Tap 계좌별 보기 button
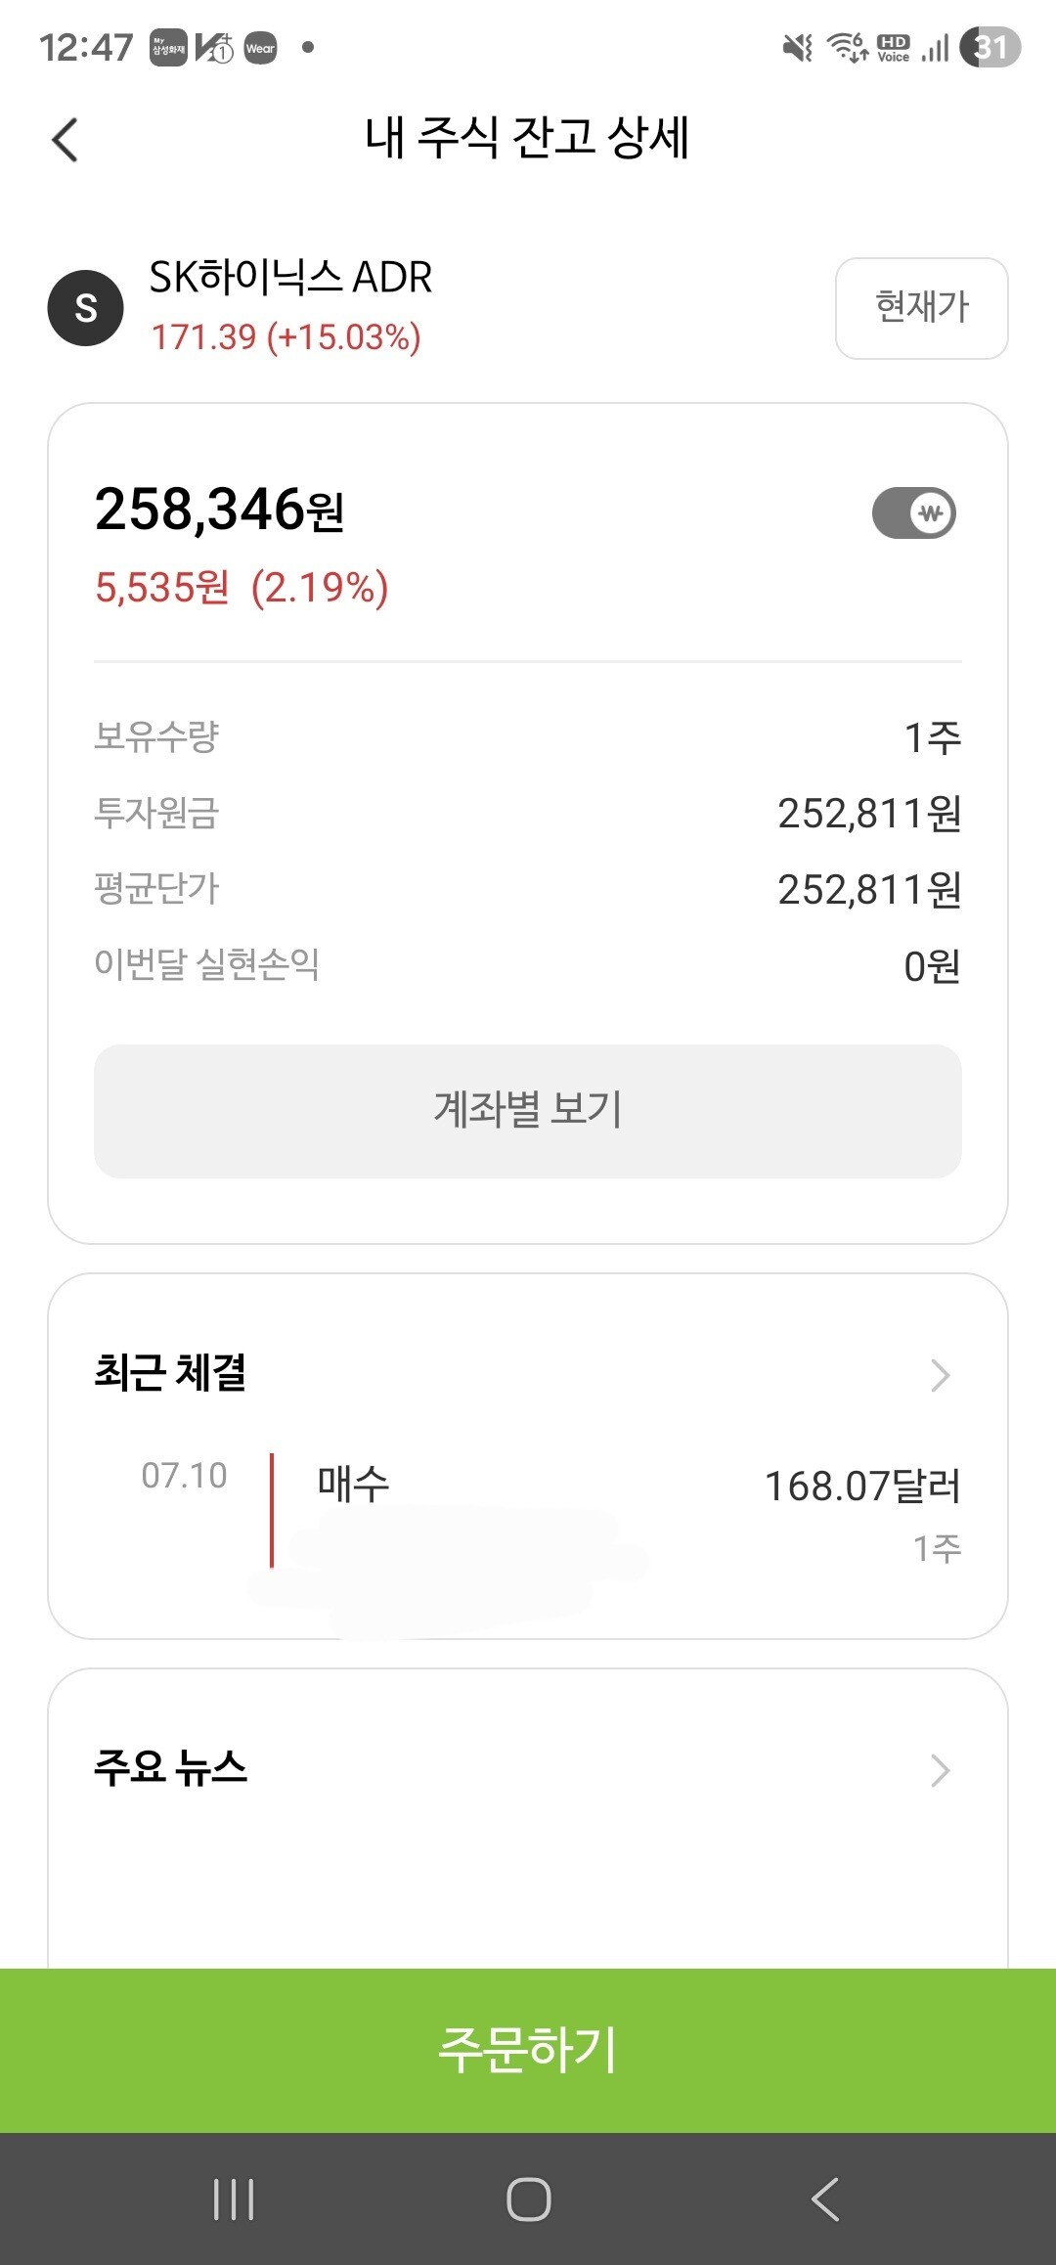 point(528,1111)
